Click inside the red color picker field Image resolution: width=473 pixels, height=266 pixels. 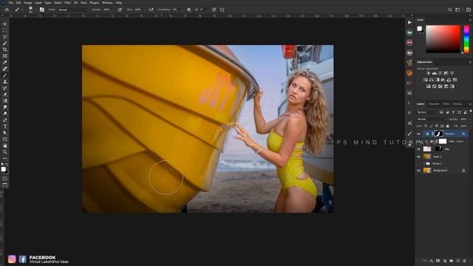pyautogui.click(x=443, y=39)
